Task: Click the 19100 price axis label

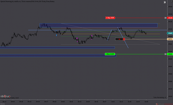Action: pyautogui.click(x=170, y=66)
